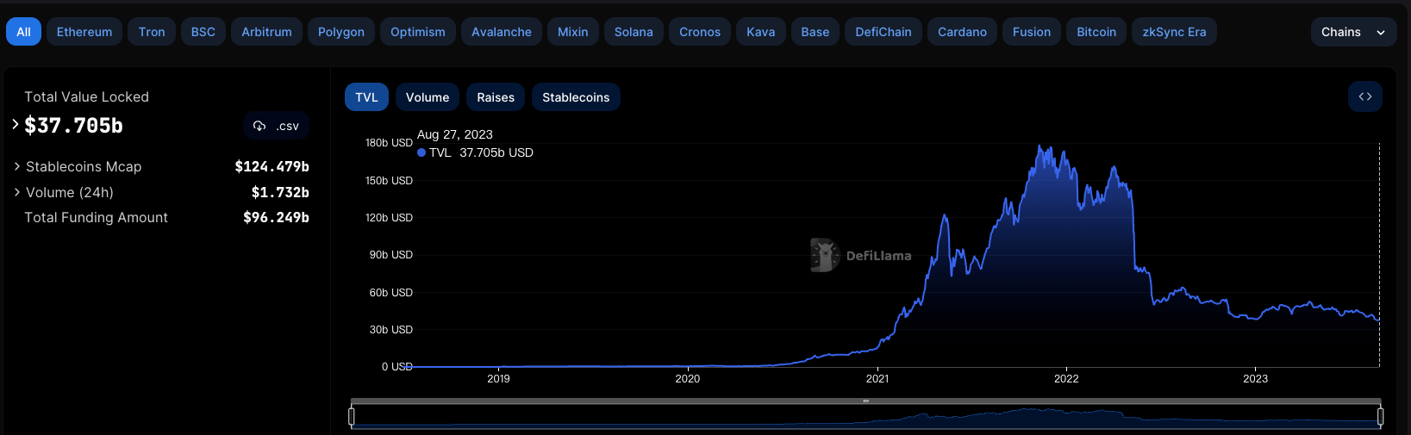Viewport: 1411px width, 435px height.
Task: Click the 2022 x-axis label
Action: click(1066, 378)
